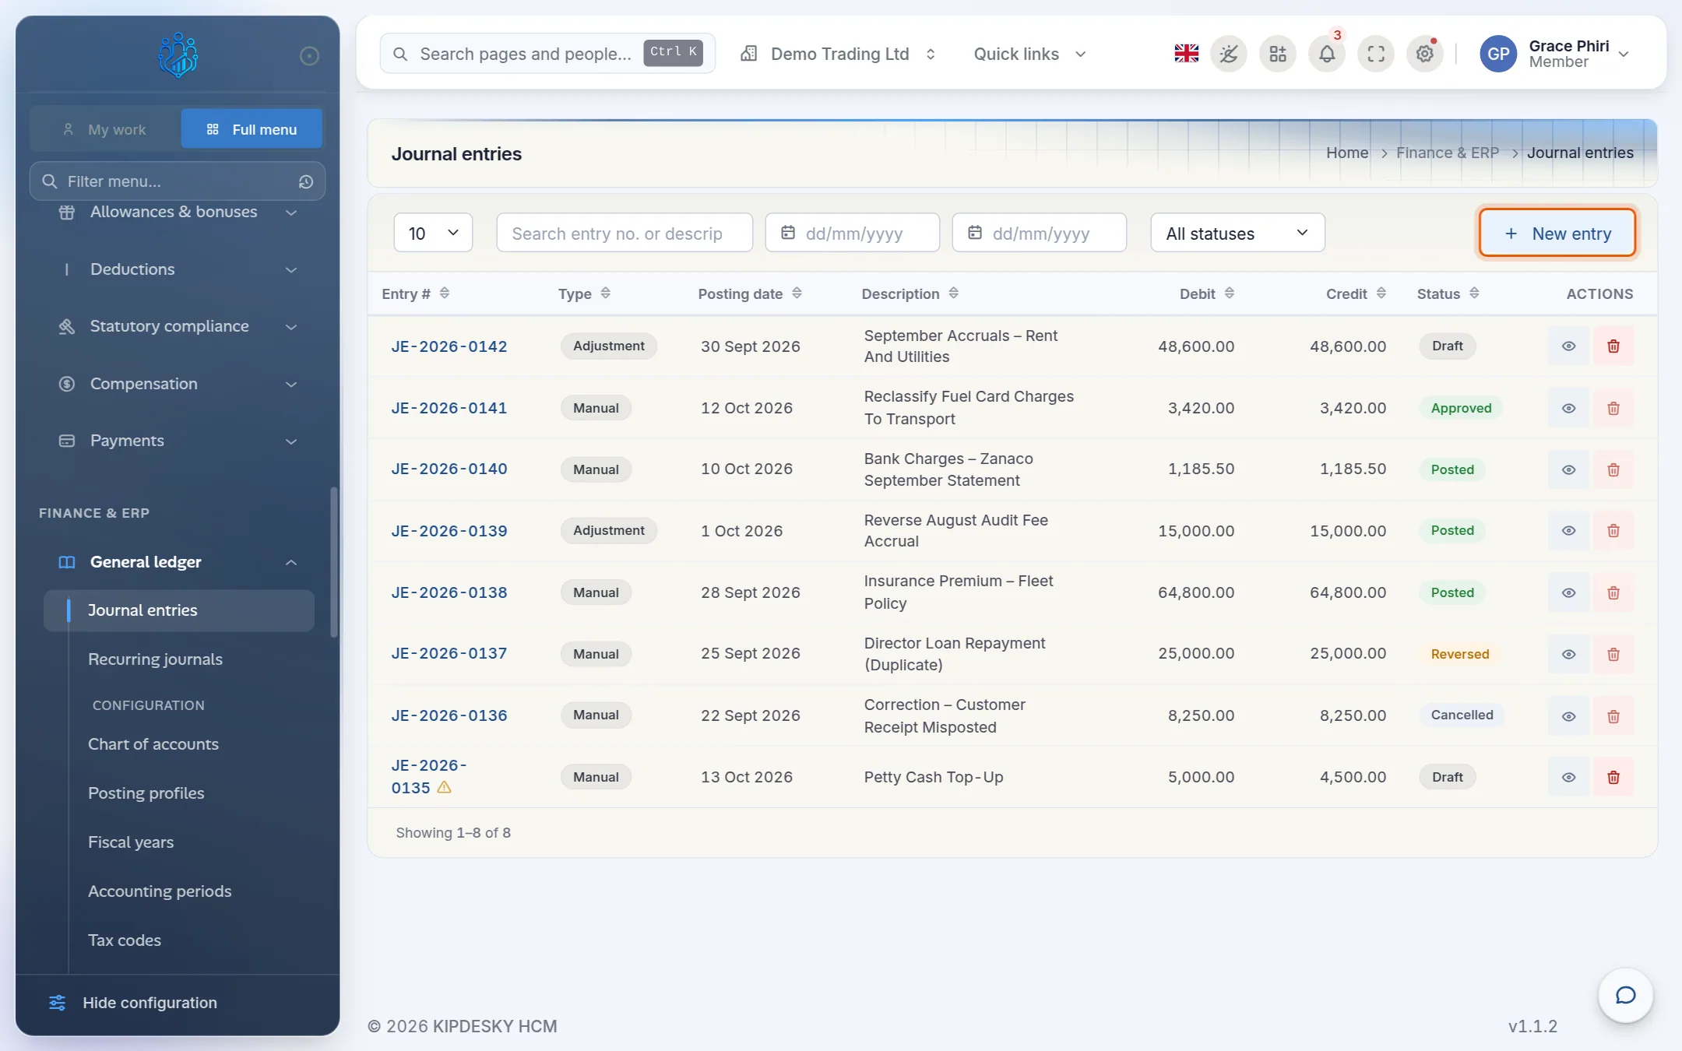The height and width of the screenshot is (1051, 1682).
Task: Open the settings gear icon
Action: click(1425, 54)
